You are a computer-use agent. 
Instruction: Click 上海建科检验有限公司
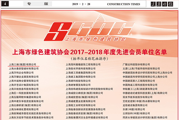point(78,81)
